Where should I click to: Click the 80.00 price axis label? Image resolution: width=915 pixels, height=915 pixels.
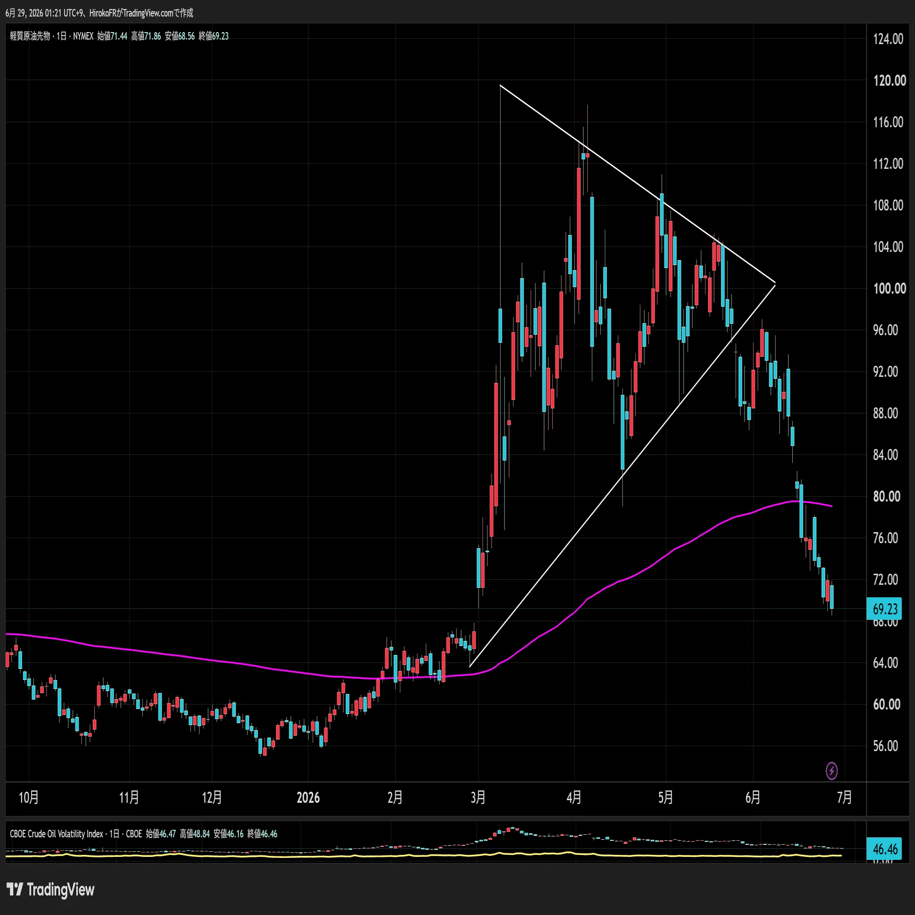tap(886, 497)
